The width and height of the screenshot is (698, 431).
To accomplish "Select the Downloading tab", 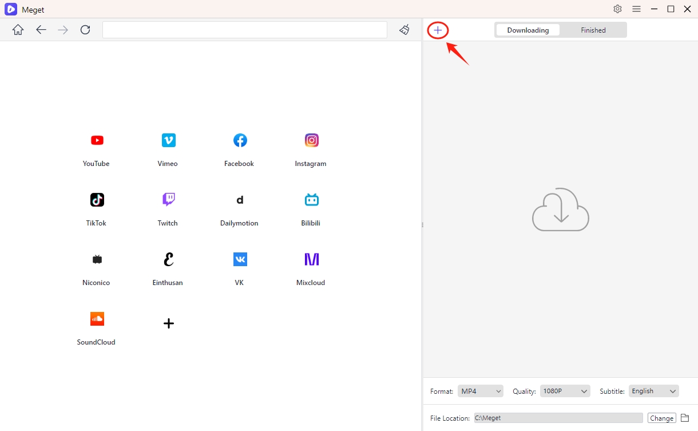I will pos(528,30).
